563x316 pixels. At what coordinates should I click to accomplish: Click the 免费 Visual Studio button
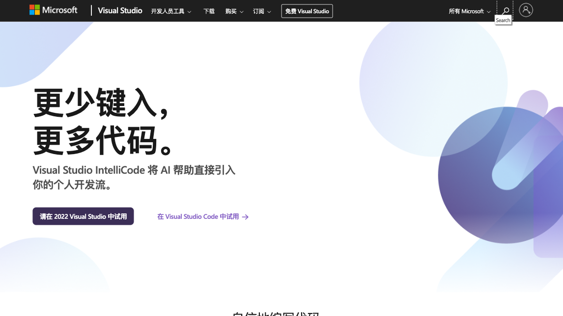(x=307, y=11)
